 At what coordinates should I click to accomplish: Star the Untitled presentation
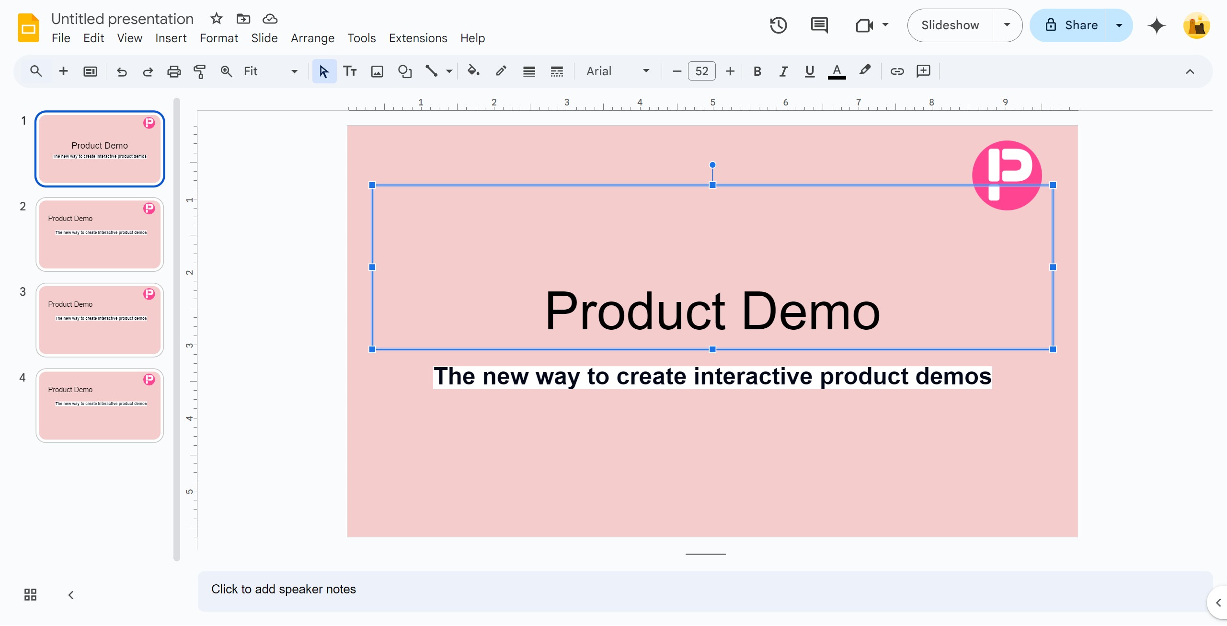[x=217, y=19]
